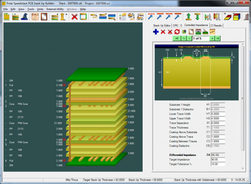Screen dimensions: 251x184
Task: Add a dielectric layer with the plus-stack icon
Action: pyautogui.click(x=55, y=17)
